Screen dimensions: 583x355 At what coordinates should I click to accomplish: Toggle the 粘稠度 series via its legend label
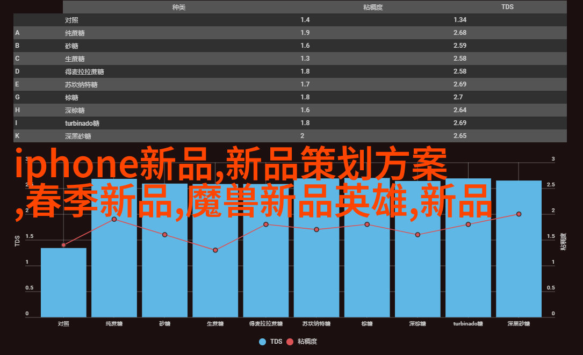click(x=307, y=341)
